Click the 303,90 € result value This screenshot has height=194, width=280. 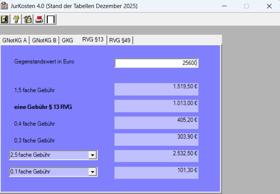tap(187, 137)
